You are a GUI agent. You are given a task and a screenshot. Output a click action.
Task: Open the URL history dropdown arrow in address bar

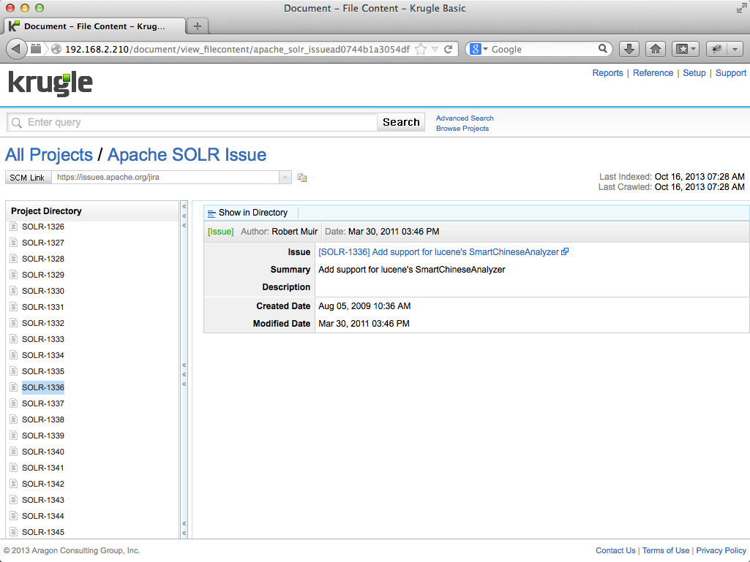click(x=435, y=49)
